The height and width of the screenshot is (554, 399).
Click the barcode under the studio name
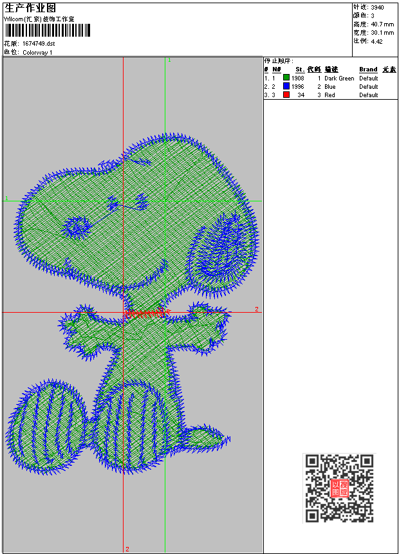(48, 31)
